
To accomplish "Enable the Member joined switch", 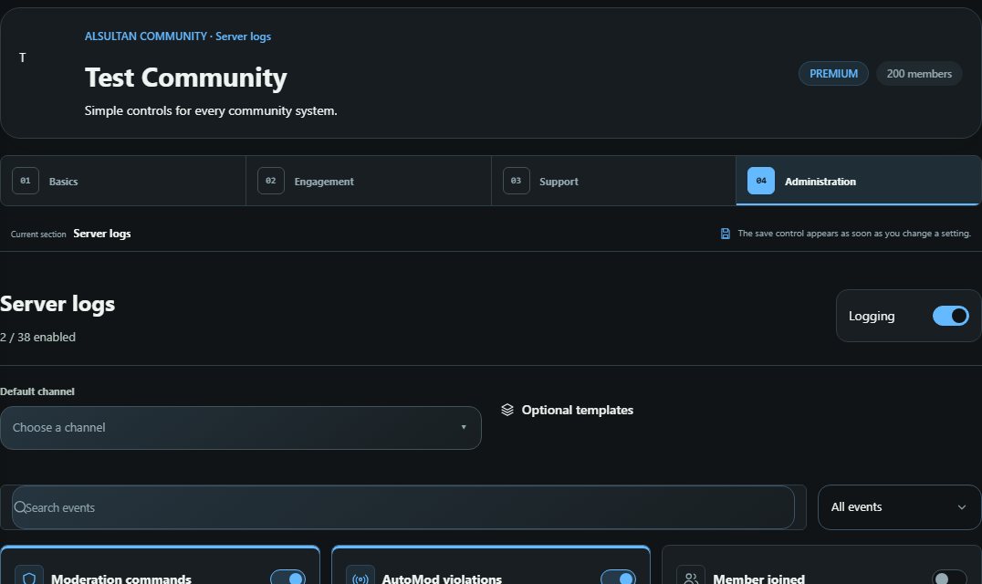I will tap(949, 579).
